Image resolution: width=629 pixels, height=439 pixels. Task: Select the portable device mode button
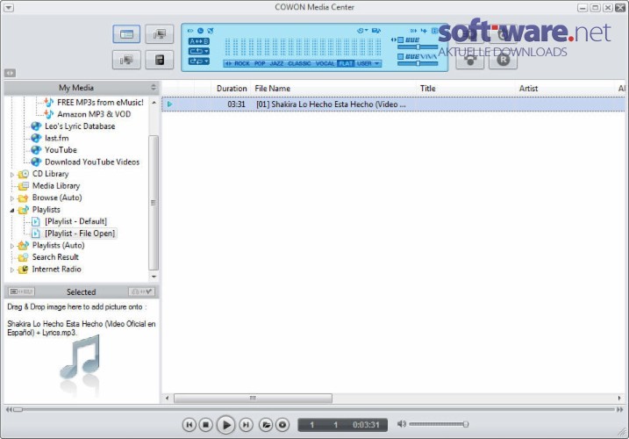point(160,61)
